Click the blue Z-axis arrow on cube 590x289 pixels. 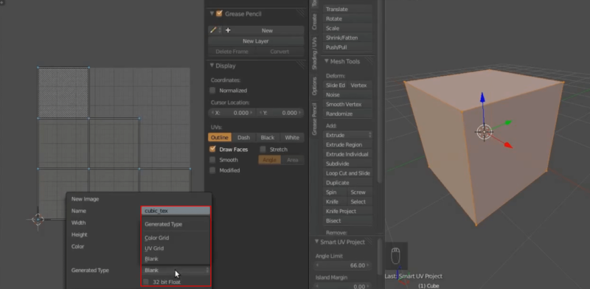click(x=482, y=97)
